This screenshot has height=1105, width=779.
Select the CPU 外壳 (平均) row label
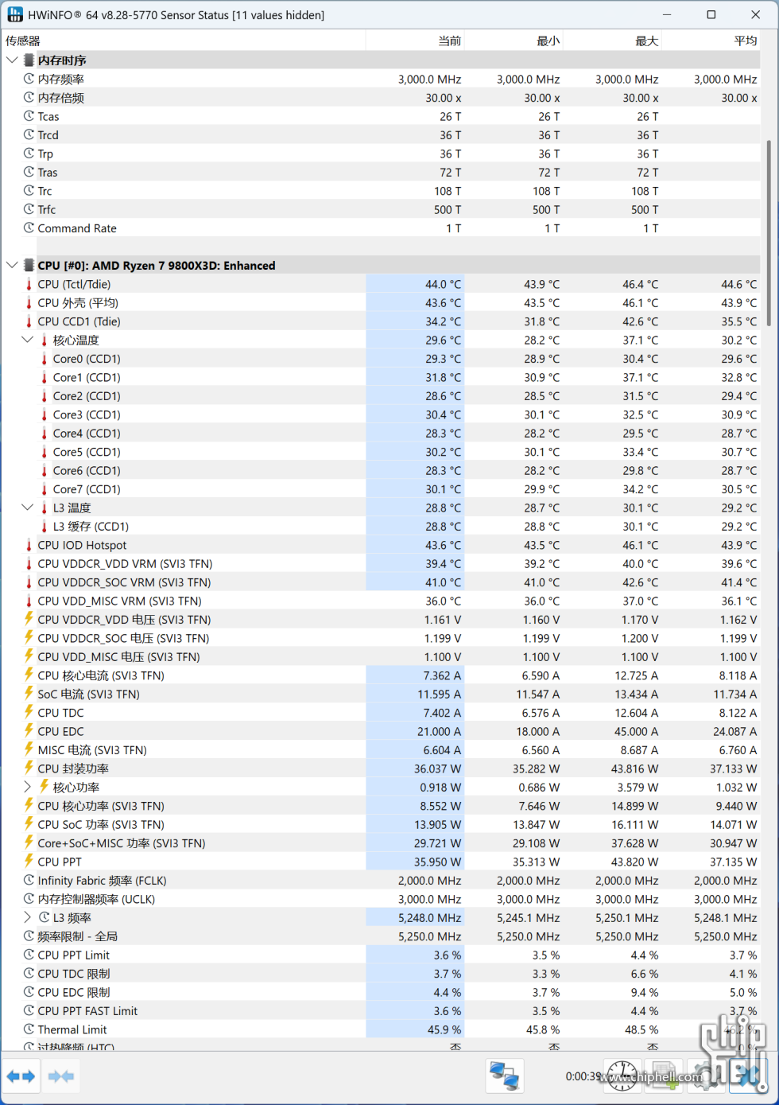(x=78, y=303)
